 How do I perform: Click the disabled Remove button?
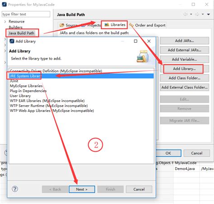point(184,108)
